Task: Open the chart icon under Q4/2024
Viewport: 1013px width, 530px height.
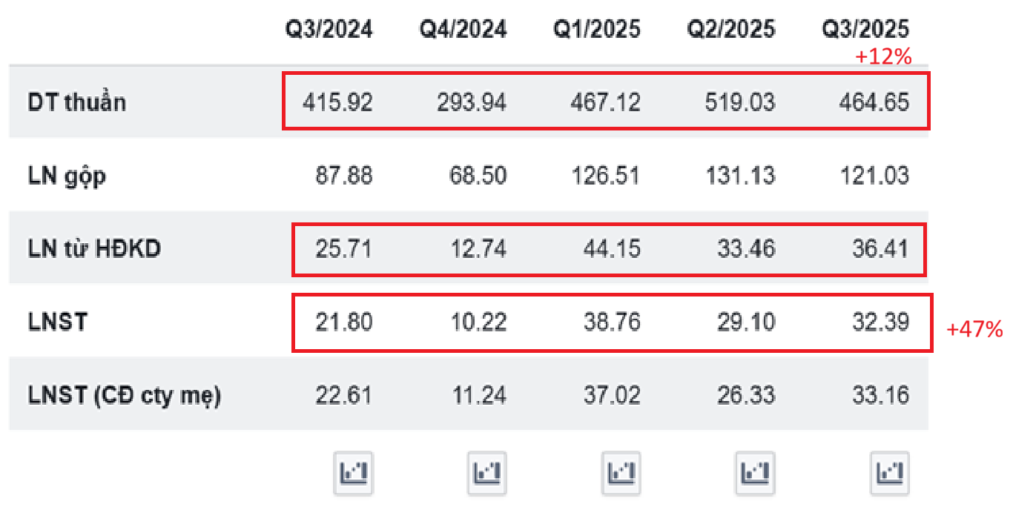Action: [x=487, y=472]
